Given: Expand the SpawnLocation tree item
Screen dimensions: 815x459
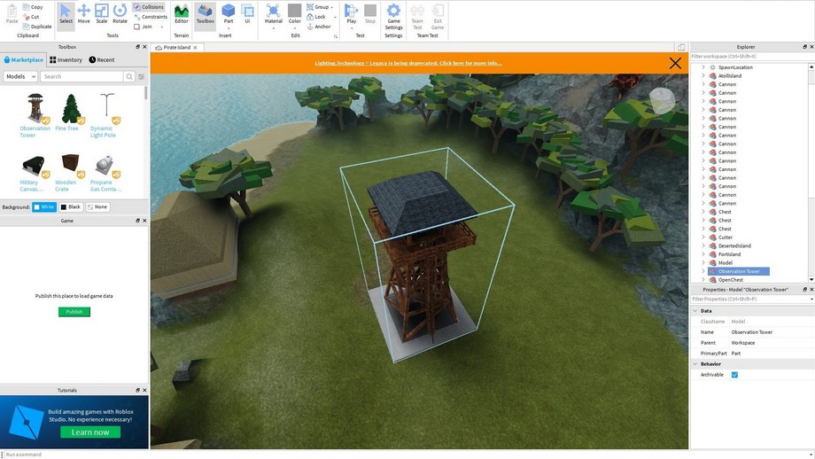Looking at the screenshot, I should (703, 67).
